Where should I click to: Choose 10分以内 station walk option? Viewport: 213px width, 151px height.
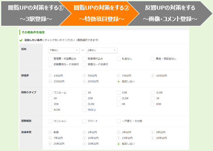[152, 76]
